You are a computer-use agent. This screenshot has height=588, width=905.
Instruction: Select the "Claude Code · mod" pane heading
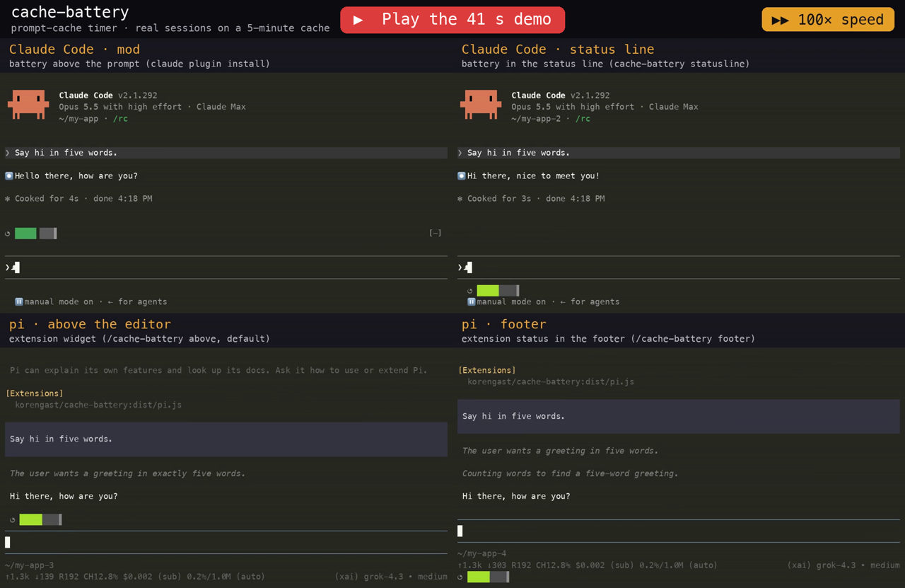74,50
